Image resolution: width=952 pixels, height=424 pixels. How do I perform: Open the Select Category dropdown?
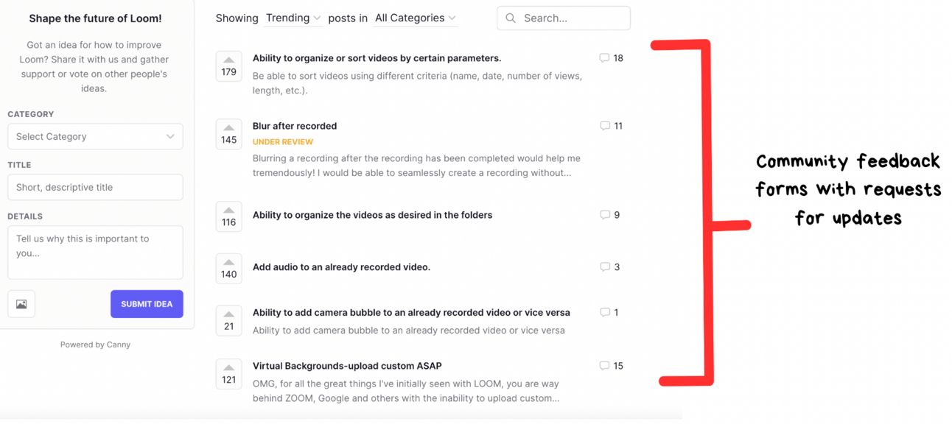(95, 136)
